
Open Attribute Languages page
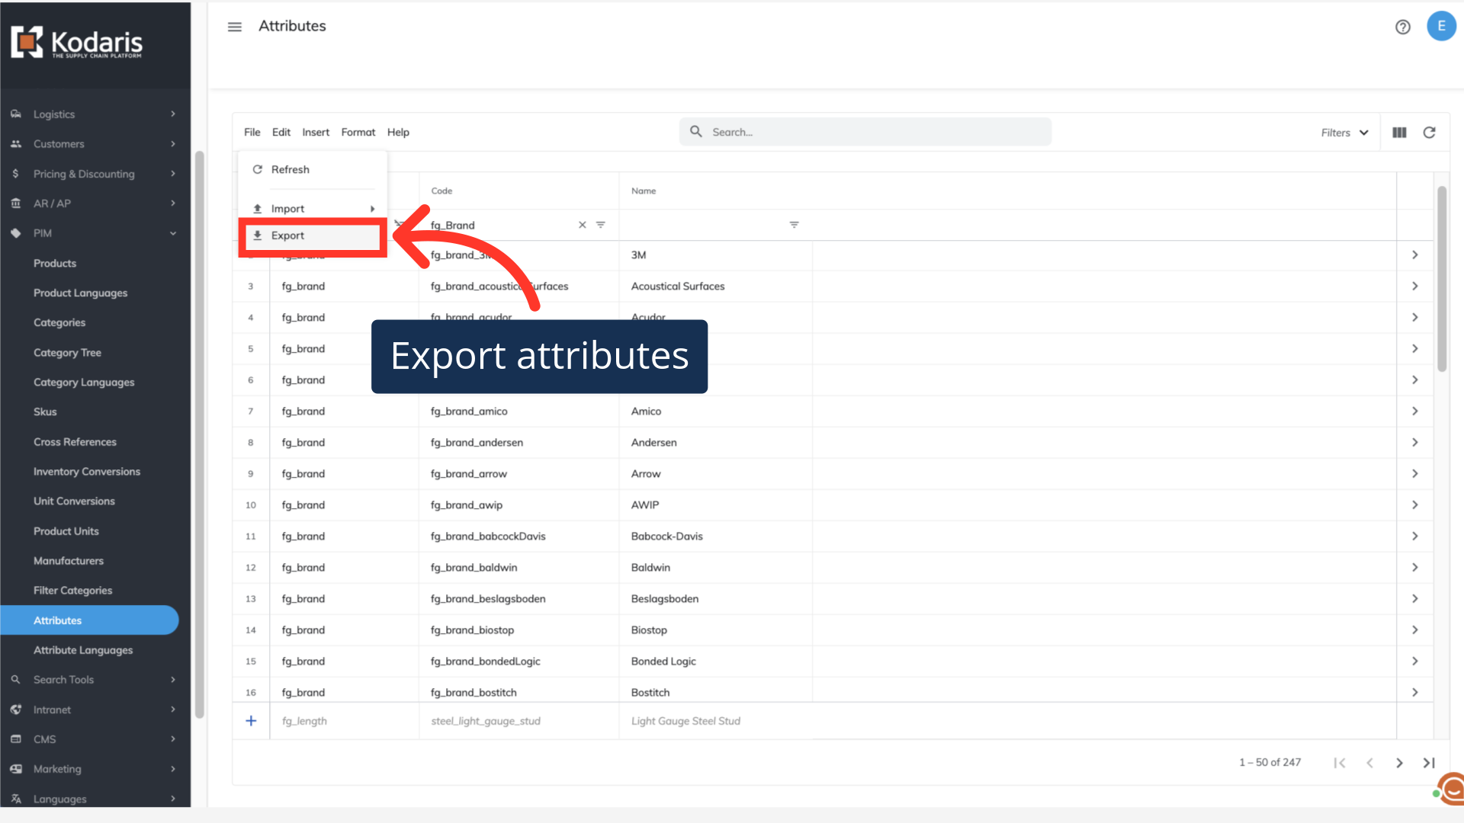tap(83, 650)
